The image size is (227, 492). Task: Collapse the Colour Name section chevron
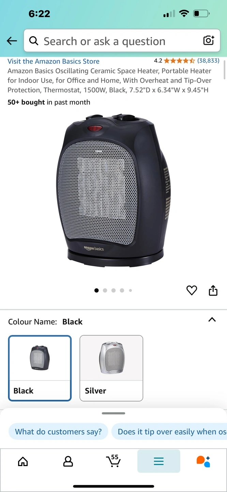tap(212, 320)
